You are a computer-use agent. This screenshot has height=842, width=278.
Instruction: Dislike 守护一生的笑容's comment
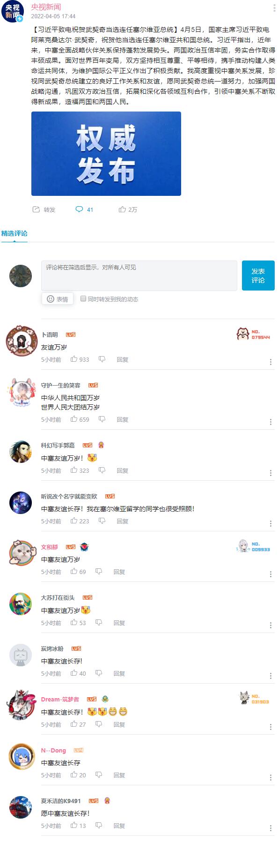102,419
